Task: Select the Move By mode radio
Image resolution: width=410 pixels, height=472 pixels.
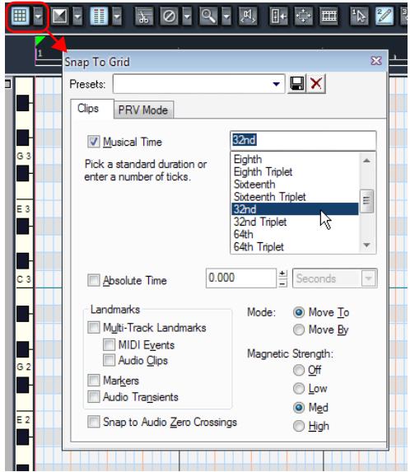Action: coord(299,329)
